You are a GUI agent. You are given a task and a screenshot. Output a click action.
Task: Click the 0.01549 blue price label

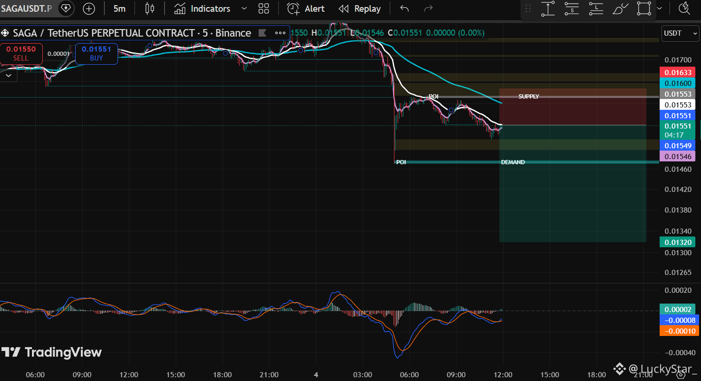[678, 145]
